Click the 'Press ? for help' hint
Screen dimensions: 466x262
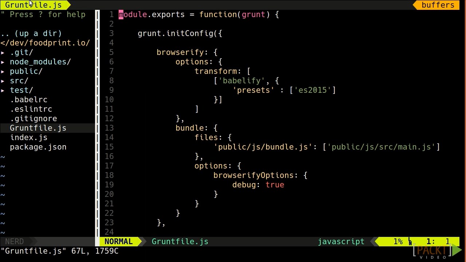pyautogui.click(x=48, y=15)
